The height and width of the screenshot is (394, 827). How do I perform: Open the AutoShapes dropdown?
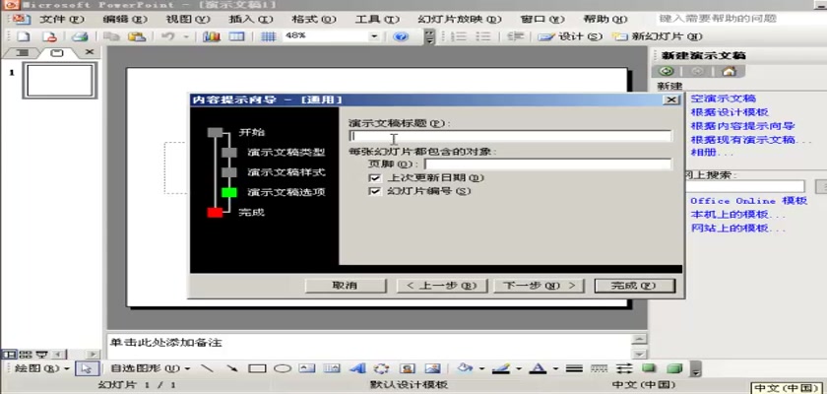151,368
